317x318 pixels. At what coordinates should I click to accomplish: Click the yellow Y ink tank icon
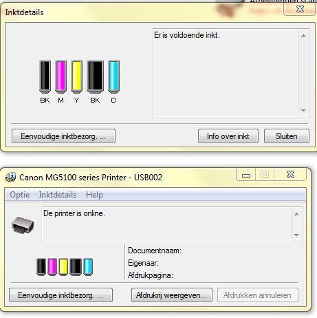pos(76,76)
